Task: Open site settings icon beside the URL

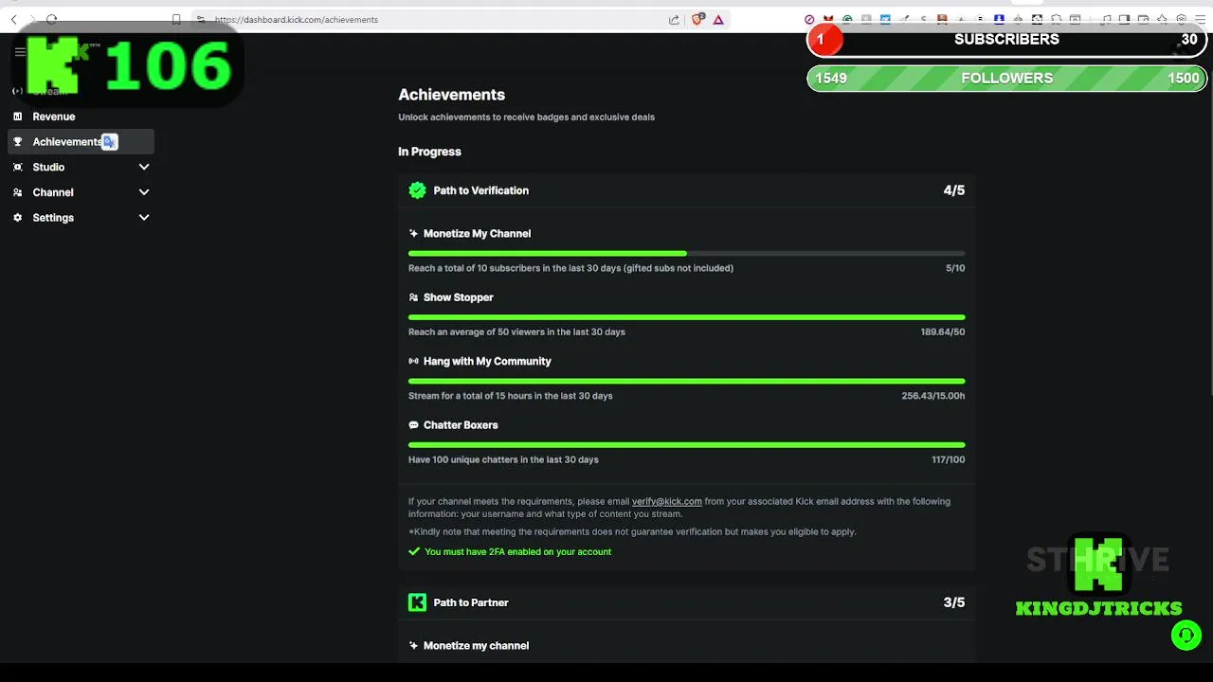Action: pyautogui.click(x=200, y=19)
